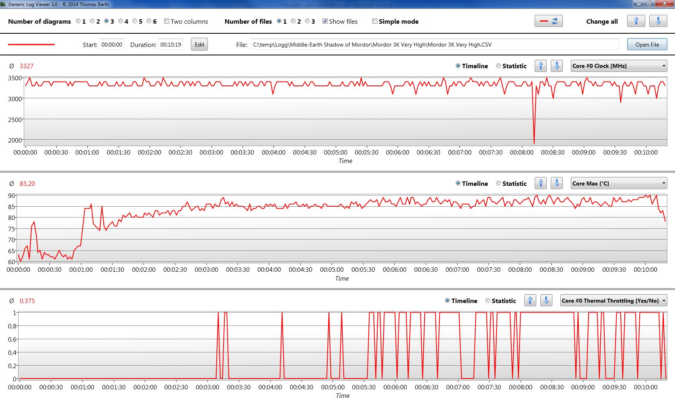Click the Change all down arrow

pos(658,21)
